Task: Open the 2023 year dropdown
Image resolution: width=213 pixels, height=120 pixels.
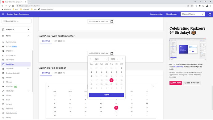Action: [x=115, y=59]
